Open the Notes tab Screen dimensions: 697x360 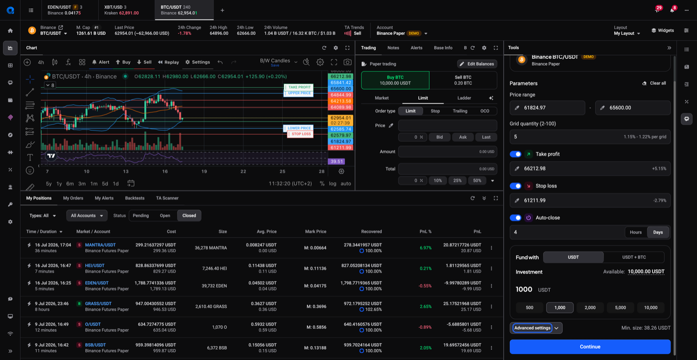[393, 48]
